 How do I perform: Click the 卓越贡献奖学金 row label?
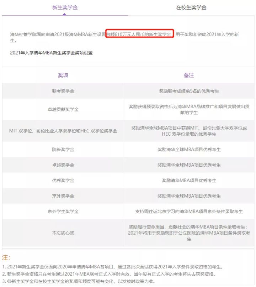pos(63,109)
